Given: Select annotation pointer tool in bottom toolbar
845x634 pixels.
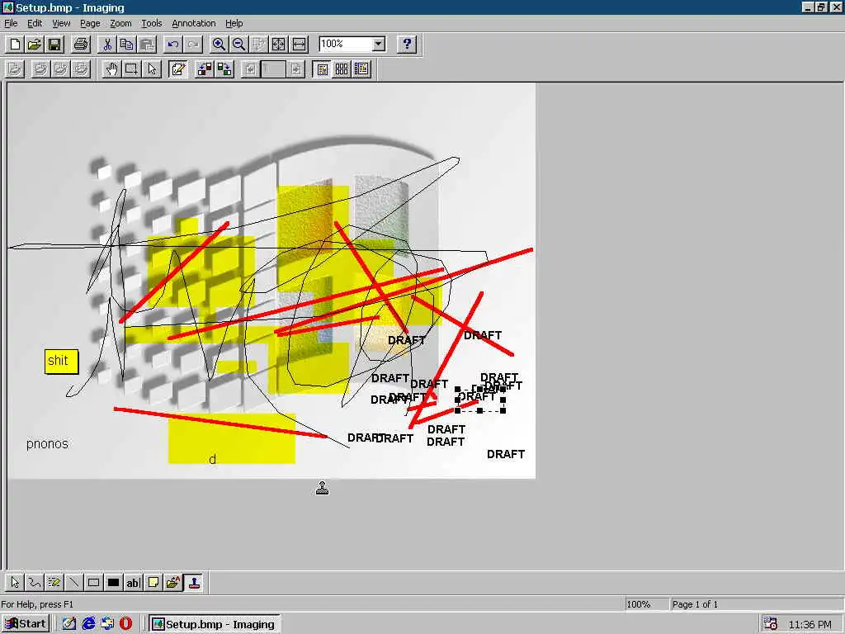Looking at the screenshot, I should click(x=15, y=582).
